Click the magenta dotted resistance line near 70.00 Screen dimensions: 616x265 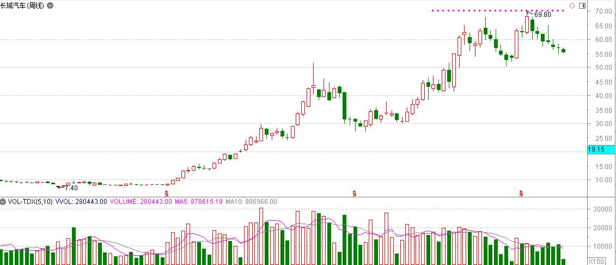[x=498, y=10]
